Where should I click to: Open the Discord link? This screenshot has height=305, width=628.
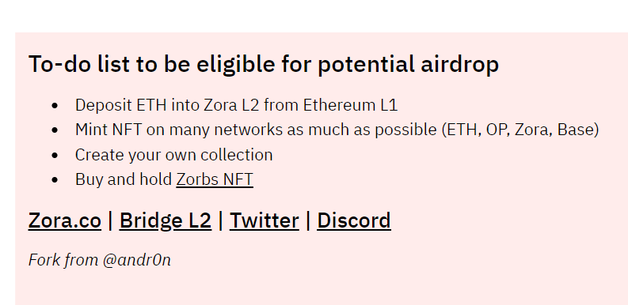tap(354, 220)
